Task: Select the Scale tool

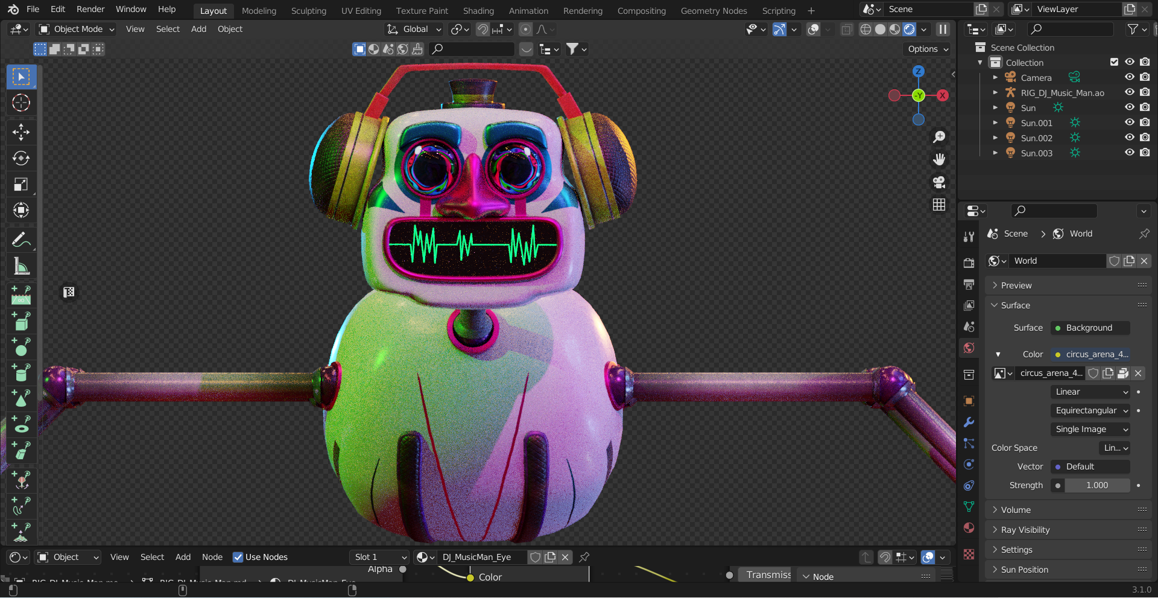Action: click(x=21, y=185)
